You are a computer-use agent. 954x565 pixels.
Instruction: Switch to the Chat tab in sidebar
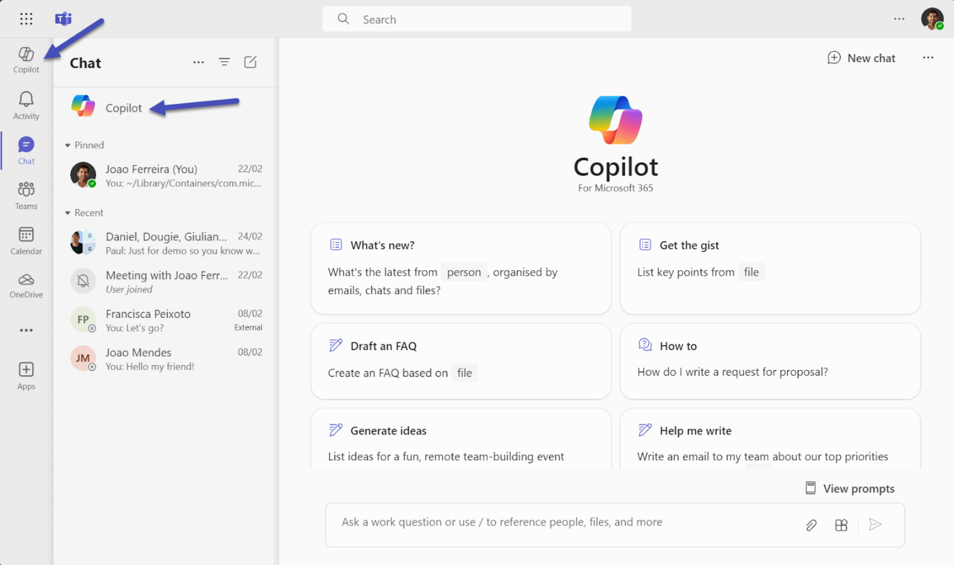[x=26, y=150]
